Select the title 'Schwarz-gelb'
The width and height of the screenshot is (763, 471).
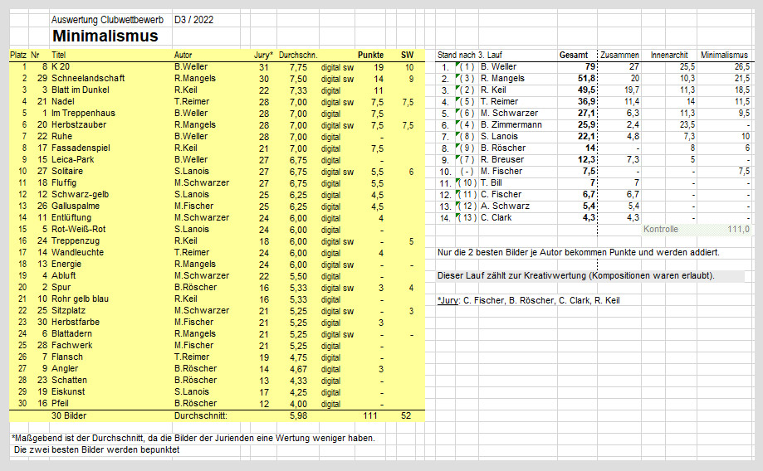[81, 194]
